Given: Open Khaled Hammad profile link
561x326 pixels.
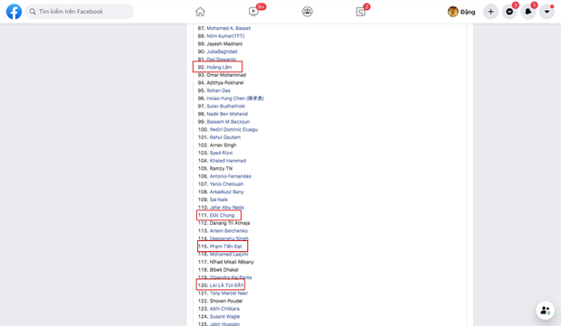Looking at the screenshot, I should pos(228,161).
